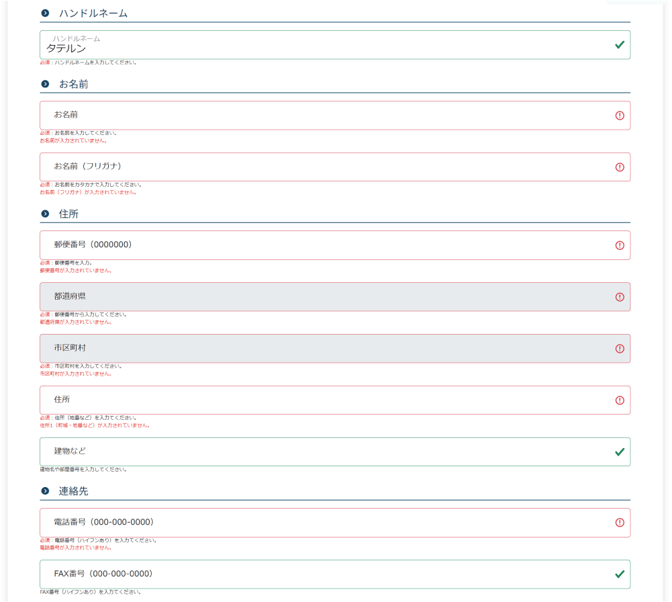Click error icon in お名前（フリガナ） field

(620, 167)
